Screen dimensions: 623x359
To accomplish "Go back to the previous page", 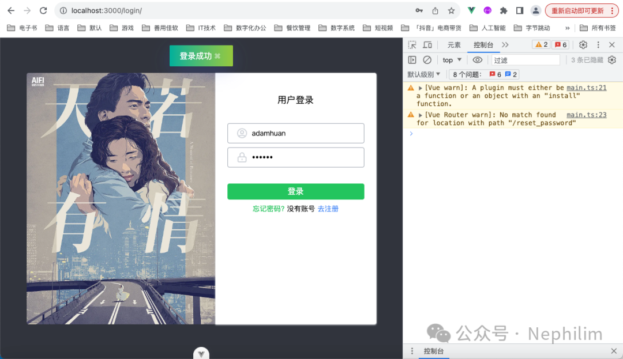I will [11, 11].
